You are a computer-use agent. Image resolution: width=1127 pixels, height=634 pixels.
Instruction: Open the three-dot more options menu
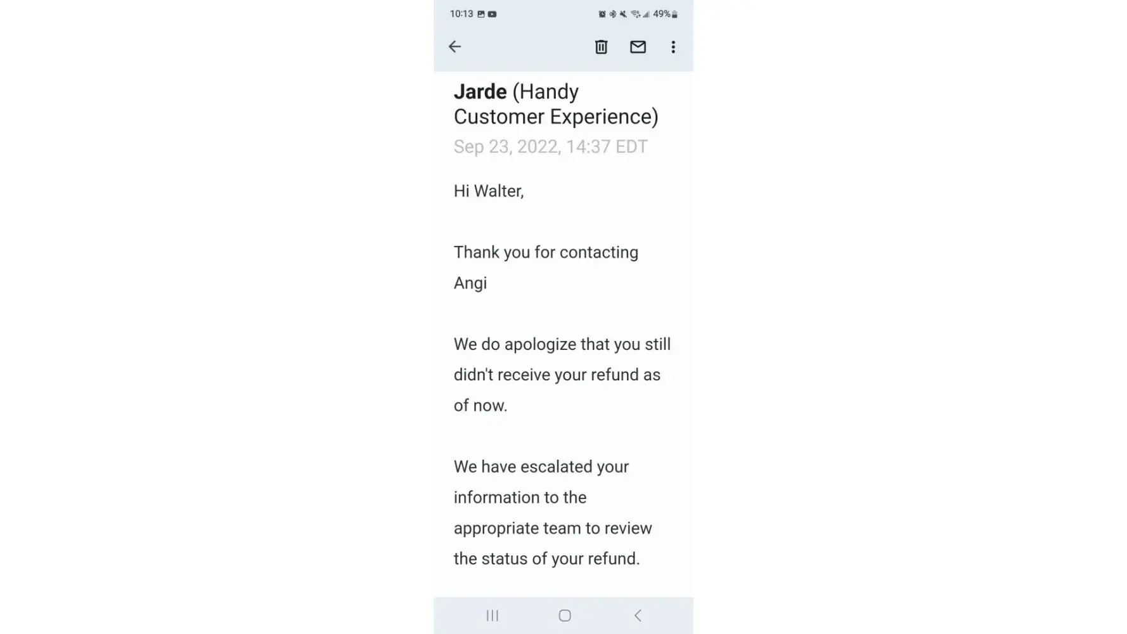pyautogui.click(x=673, y=46)
